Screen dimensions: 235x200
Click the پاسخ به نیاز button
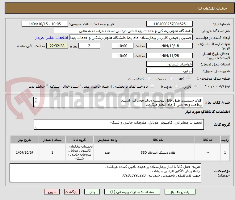pos(180,192)
